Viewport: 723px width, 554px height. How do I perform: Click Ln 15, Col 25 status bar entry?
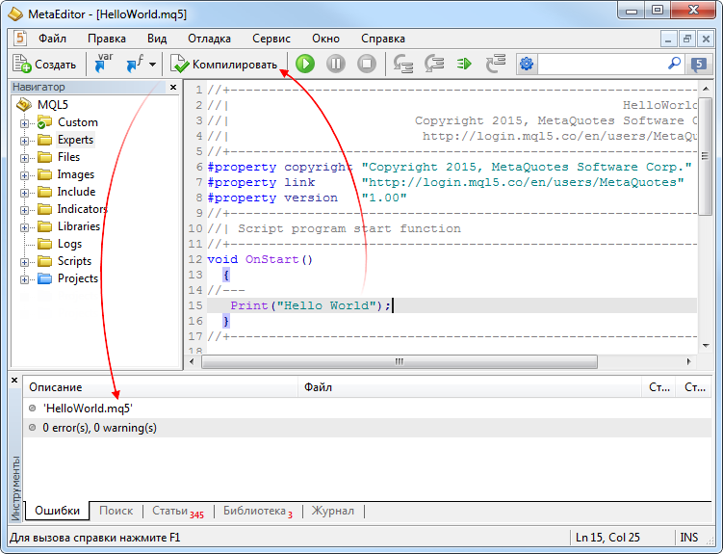607,538
